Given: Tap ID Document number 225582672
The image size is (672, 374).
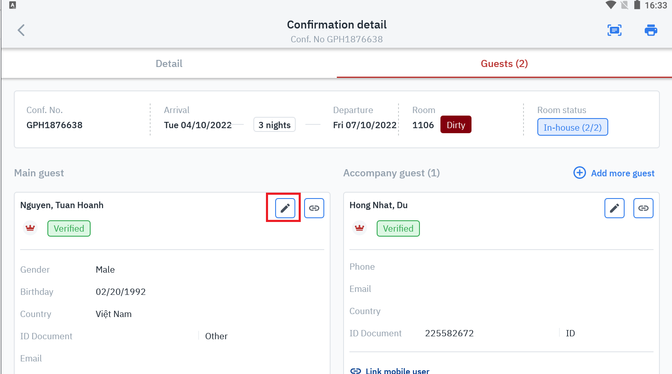Looking at the screenshot, I should pyautogui.click(x=449, y=333).
